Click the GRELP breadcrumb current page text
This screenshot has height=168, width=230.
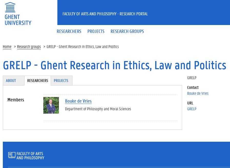pyautogui.click(x=82, y=47)
